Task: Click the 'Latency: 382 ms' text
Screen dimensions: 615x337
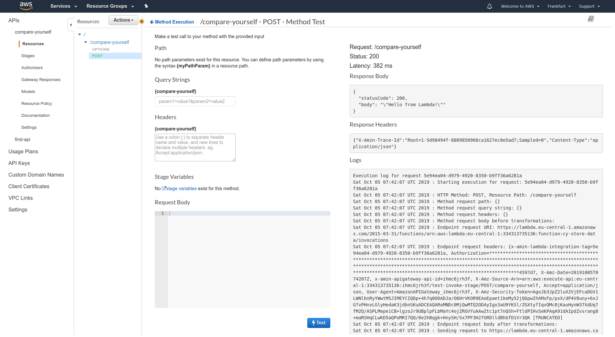Action: tap(371, 66)
